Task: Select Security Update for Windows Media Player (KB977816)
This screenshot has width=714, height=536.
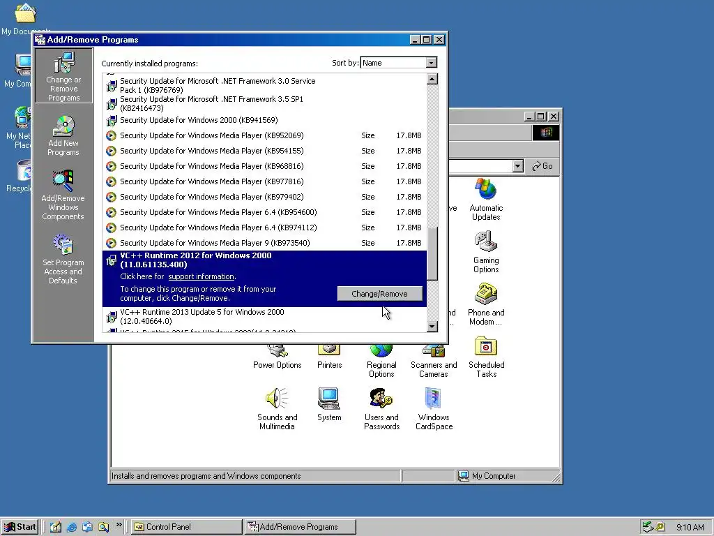Action: point(264,181)
